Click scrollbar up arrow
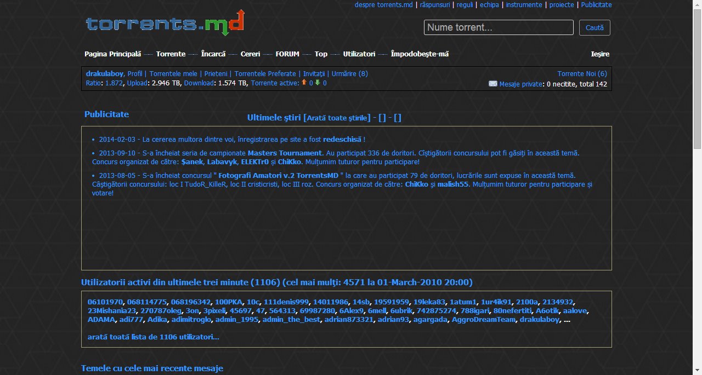Image resolution: width=702 pixels, height=375 pixels. [x=697, y=4]
